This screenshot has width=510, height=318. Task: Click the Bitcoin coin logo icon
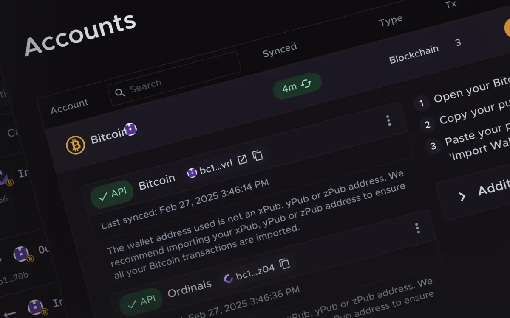(x=76, y=145)
